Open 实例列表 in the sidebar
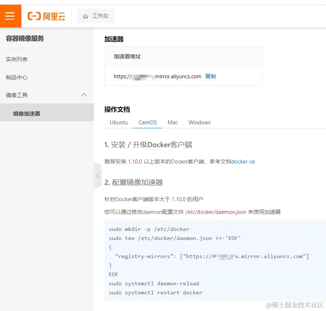Image resolution: width=326 pixels, height=311 pixels. point(17,59)
